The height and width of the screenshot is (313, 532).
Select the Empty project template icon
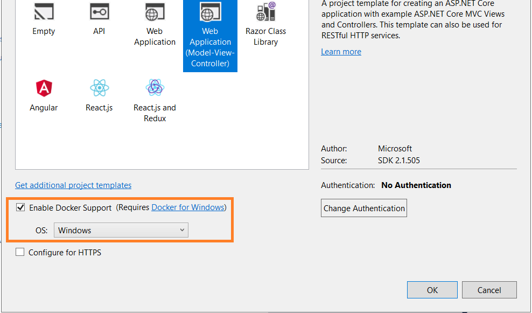click(x=44, y=11)
